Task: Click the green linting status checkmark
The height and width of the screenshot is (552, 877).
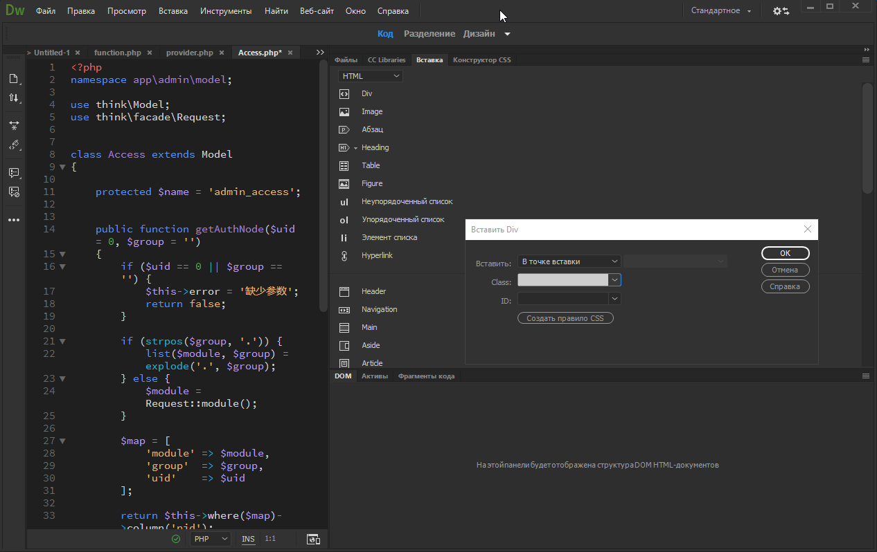Action: 176,539
